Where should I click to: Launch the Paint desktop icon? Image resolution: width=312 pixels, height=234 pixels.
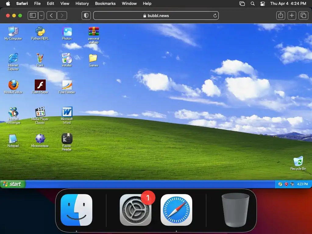tap(40, 60)
